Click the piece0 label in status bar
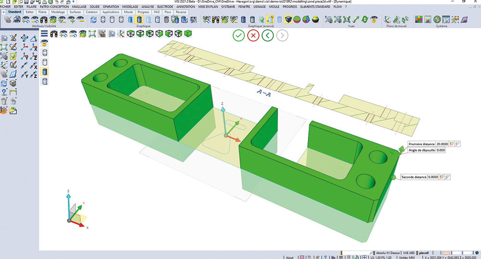Image resolution: width=481 pixels, height=259 pixels. point(424,253)
